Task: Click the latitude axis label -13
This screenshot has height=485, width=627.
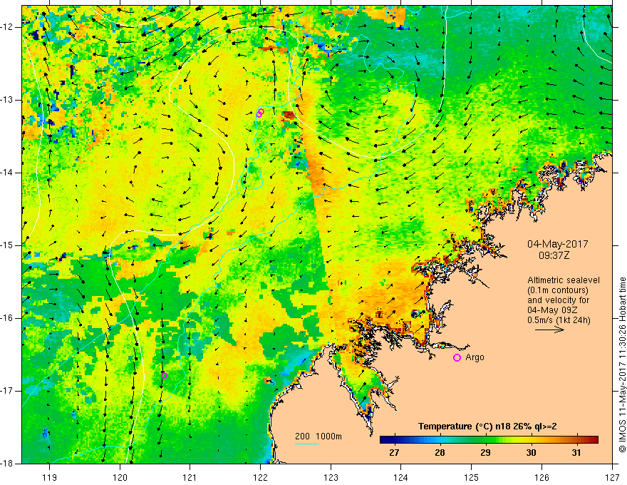Action: coord(7,100)
